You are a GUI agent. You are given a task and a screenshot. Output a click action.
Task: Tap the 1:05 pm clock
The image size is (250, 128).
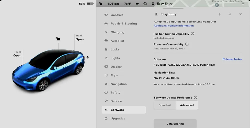click(113, 4)
